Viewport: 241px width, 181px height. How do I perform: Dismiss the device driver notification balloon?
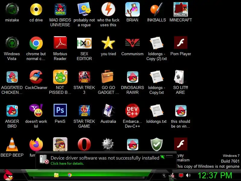[169, 156]
